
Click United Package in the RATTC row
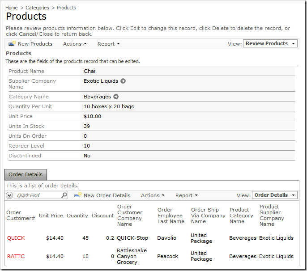click(x=201, y=256)
